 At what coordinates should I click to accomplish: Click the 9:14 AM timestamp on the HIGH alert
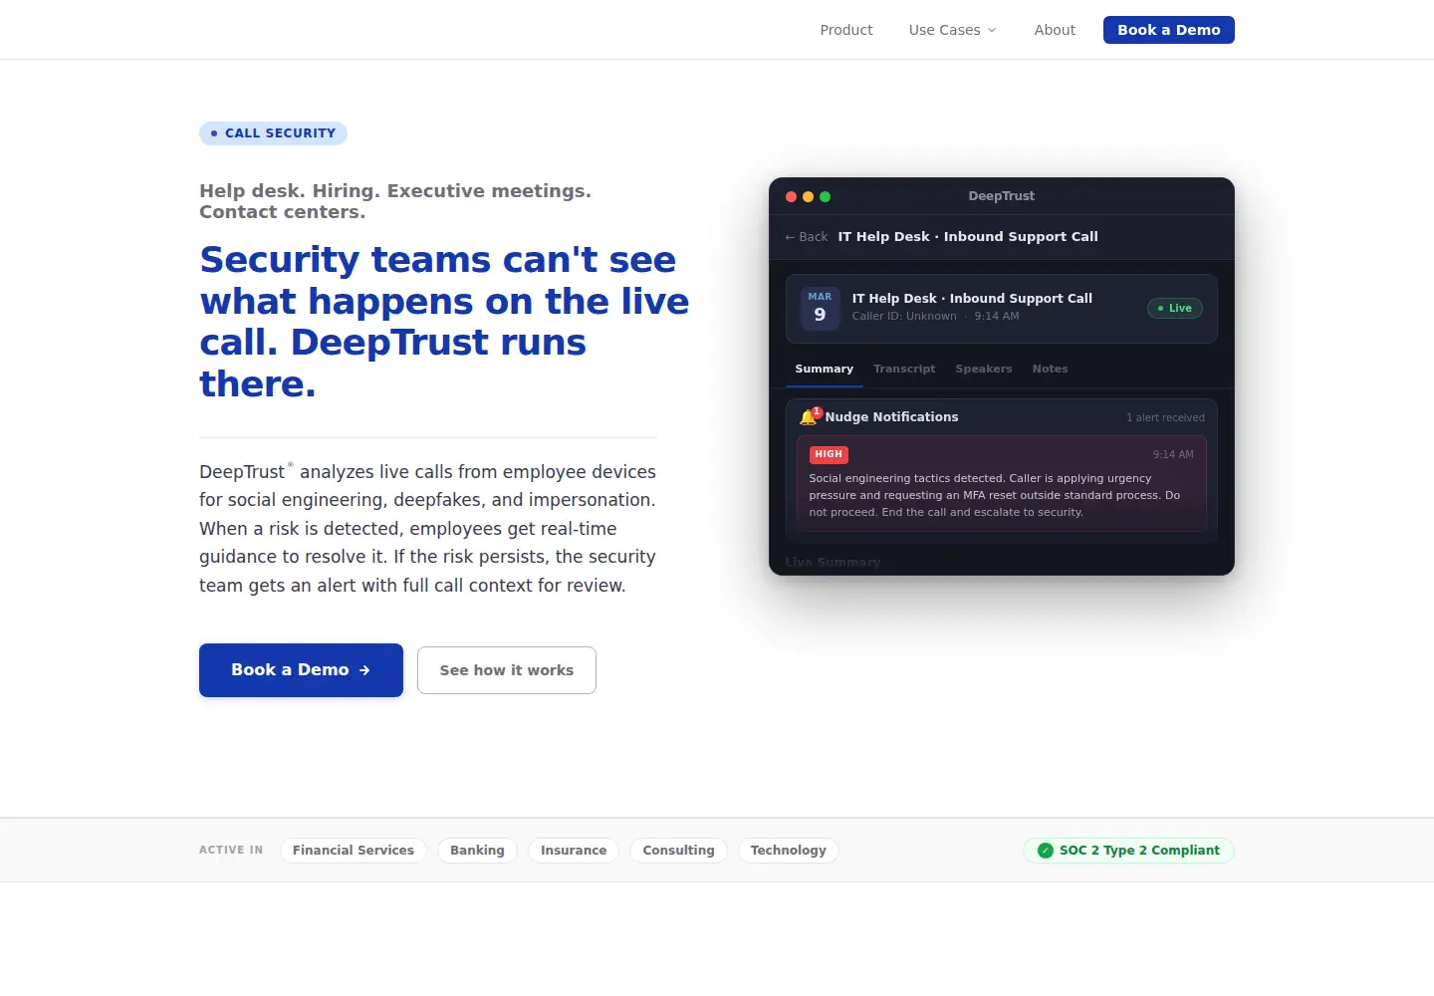coord(1173,454)
